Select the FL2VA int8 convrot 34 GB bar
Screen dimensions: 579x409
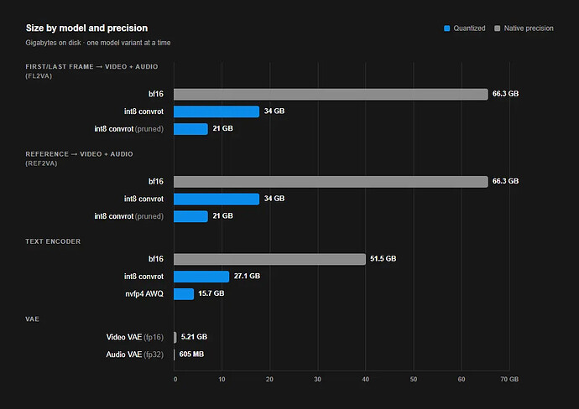click(216, 111)
